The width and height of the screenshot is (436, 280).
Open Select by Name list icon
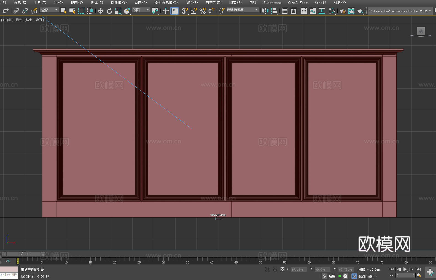(x=72, y=11)
